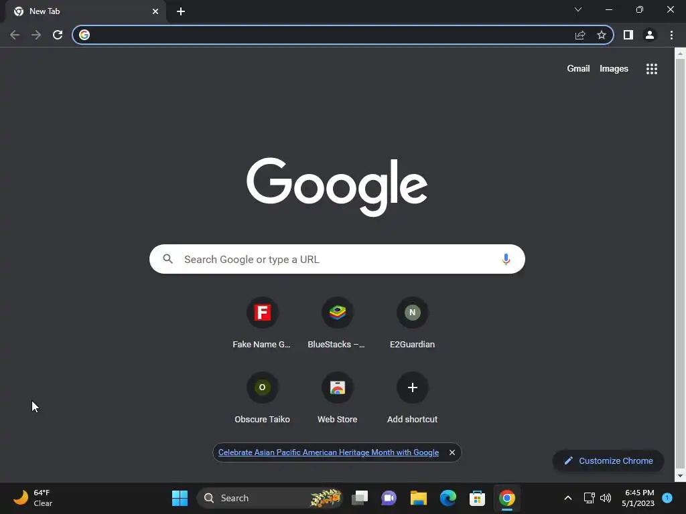Image resolution: width=686 pixels, height=514 pixels.
Task: Open File Explorer from the taskbar
Action: [x=418, y=498]
